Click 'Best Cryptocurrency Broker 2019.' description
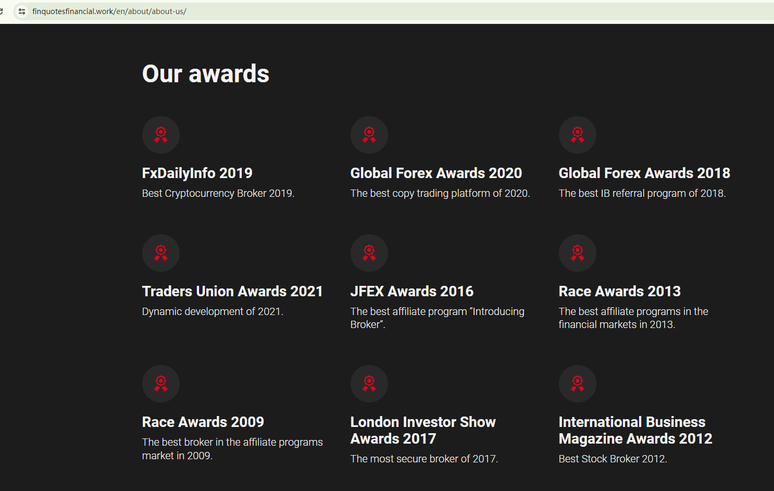 coord(218,193)
